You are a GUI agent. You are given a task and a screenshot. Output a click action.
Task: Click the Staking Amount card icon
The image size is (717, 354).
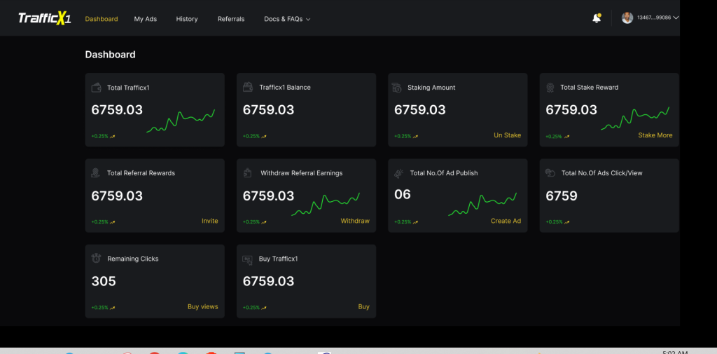[x=397, y=88]
